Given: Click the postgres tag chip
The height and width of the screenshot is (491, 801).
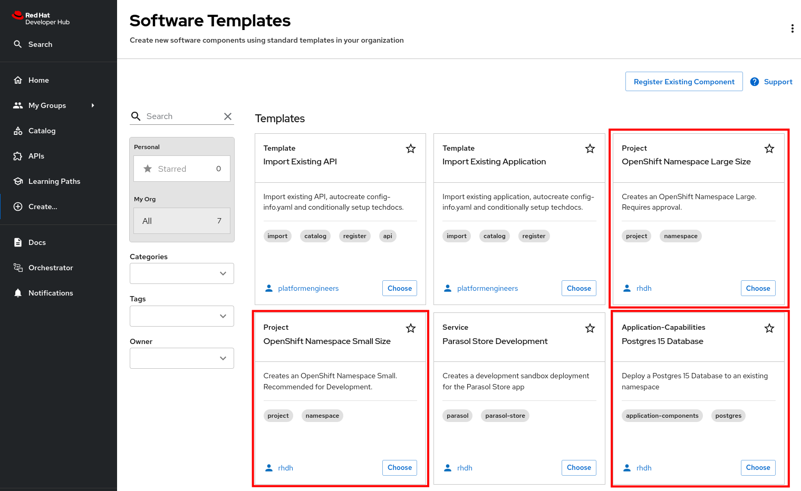Looking at the screenshot, I should (728, 416).
